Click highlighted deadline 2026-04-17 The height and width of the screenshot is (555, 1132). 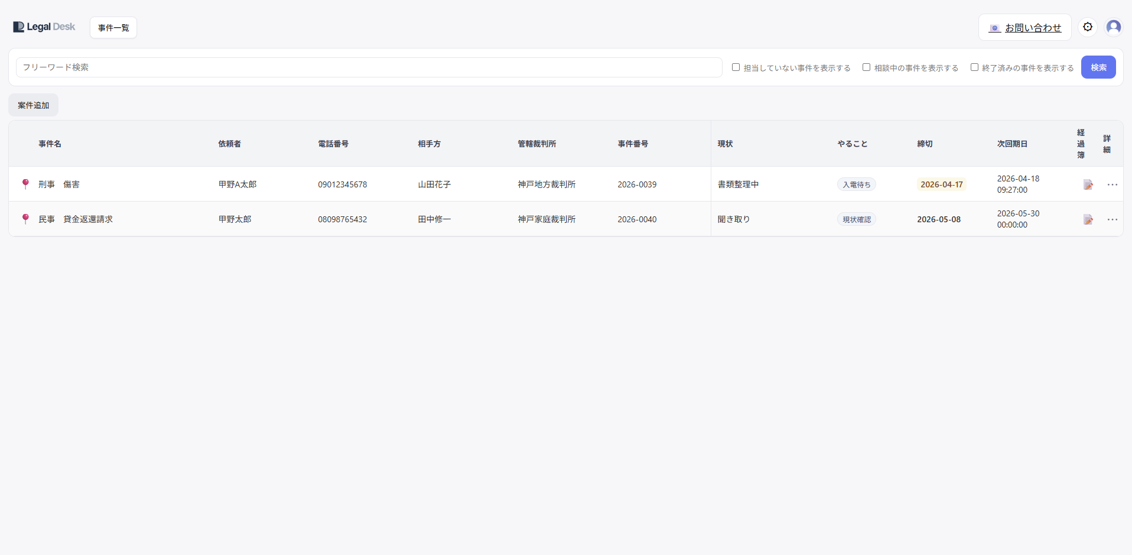pyautogui.click(x=942, y=184)
